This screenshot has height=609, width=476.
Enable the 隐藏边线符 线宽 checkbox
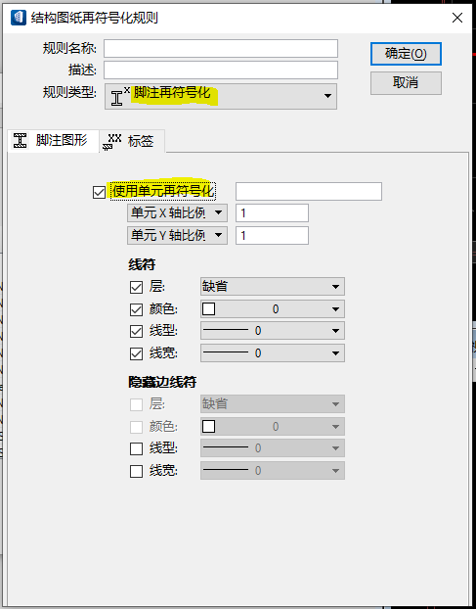coord(136,471)
